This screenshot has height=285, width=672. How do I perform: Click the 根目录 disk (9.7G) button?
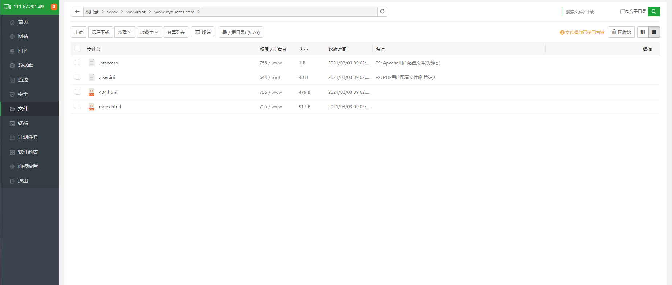241,32
